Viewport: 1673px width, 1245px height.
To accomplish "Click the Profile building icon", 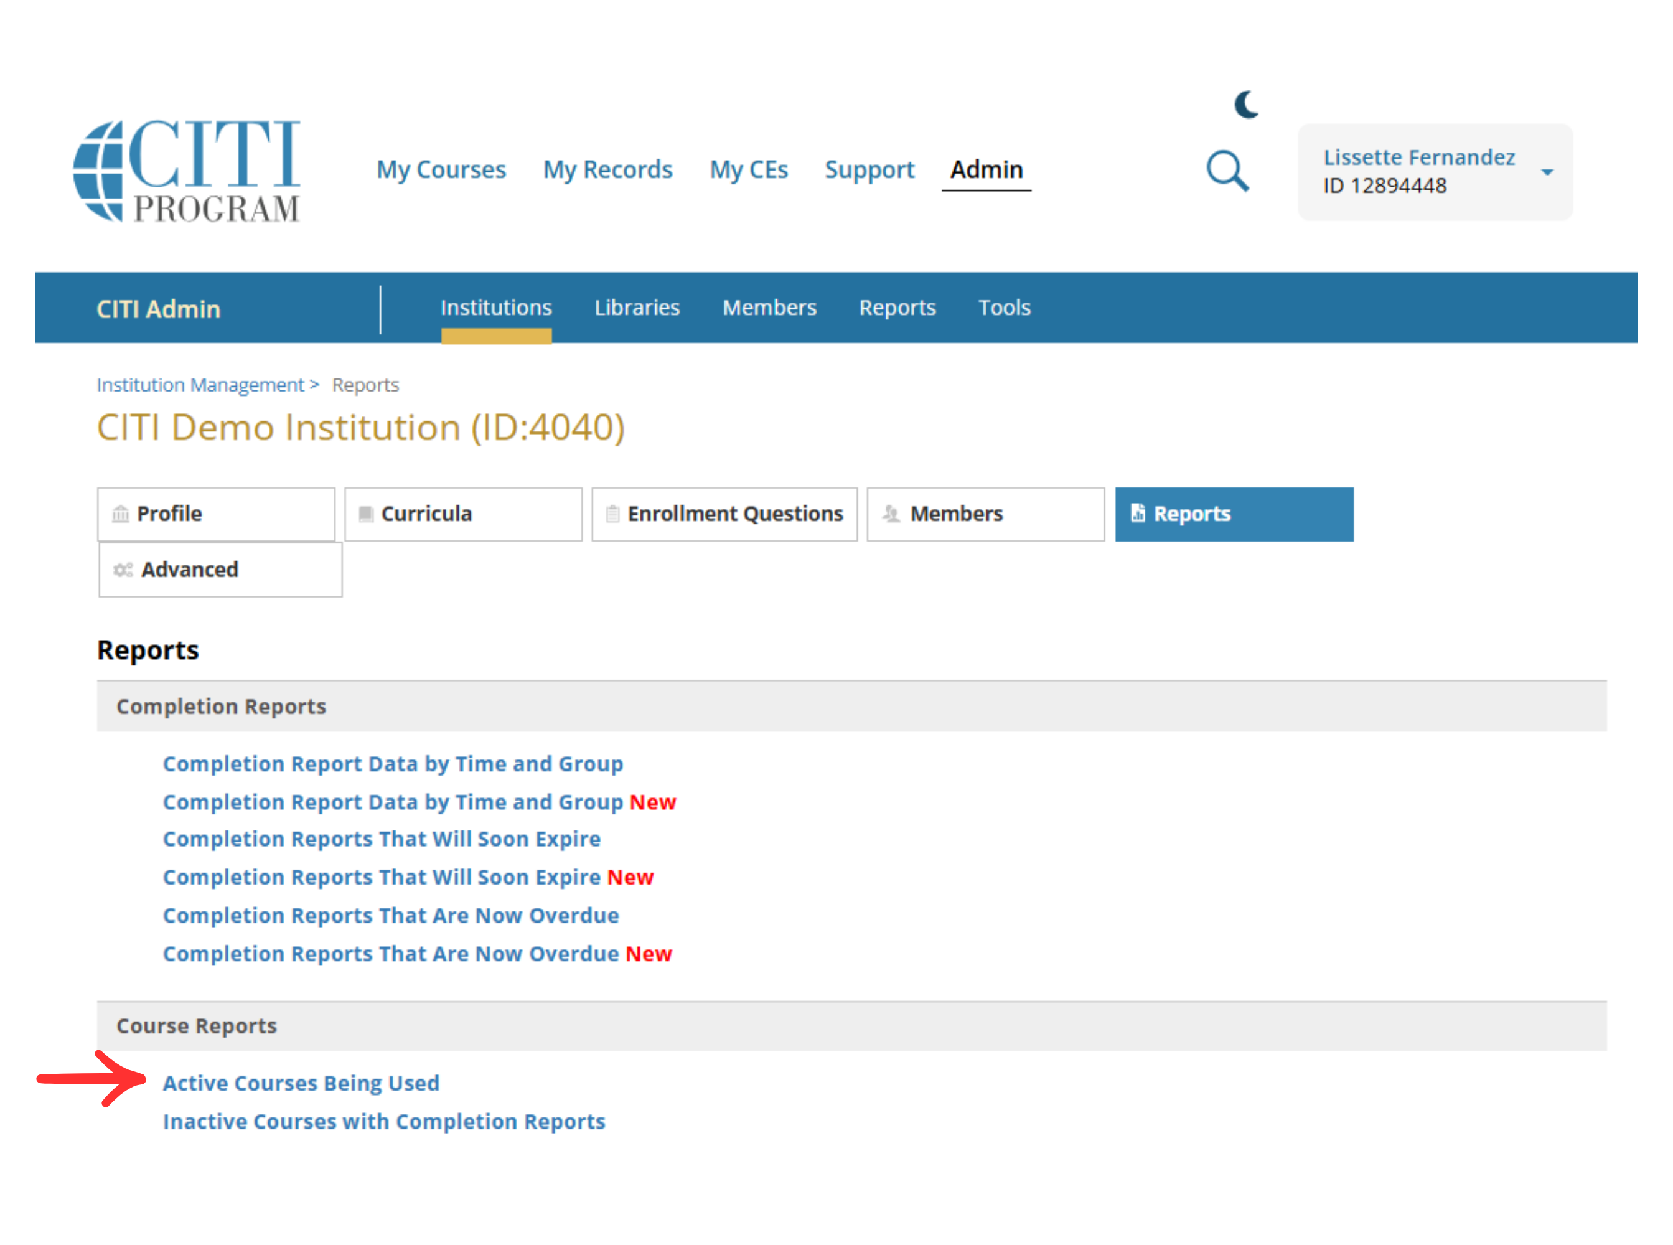I will (x=121, y=514).
